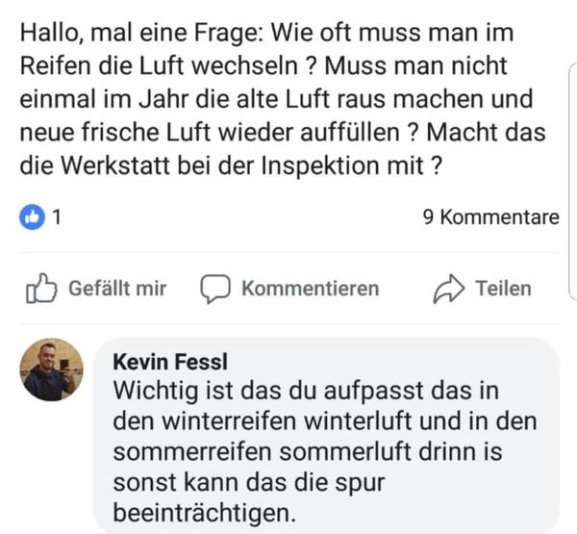Click the speech bubble comment icon
Screen dimensions: 577x534
click(x=214, y=288)
